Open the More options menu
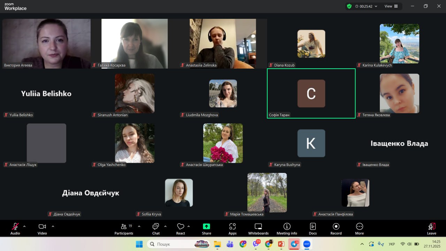 359,229
